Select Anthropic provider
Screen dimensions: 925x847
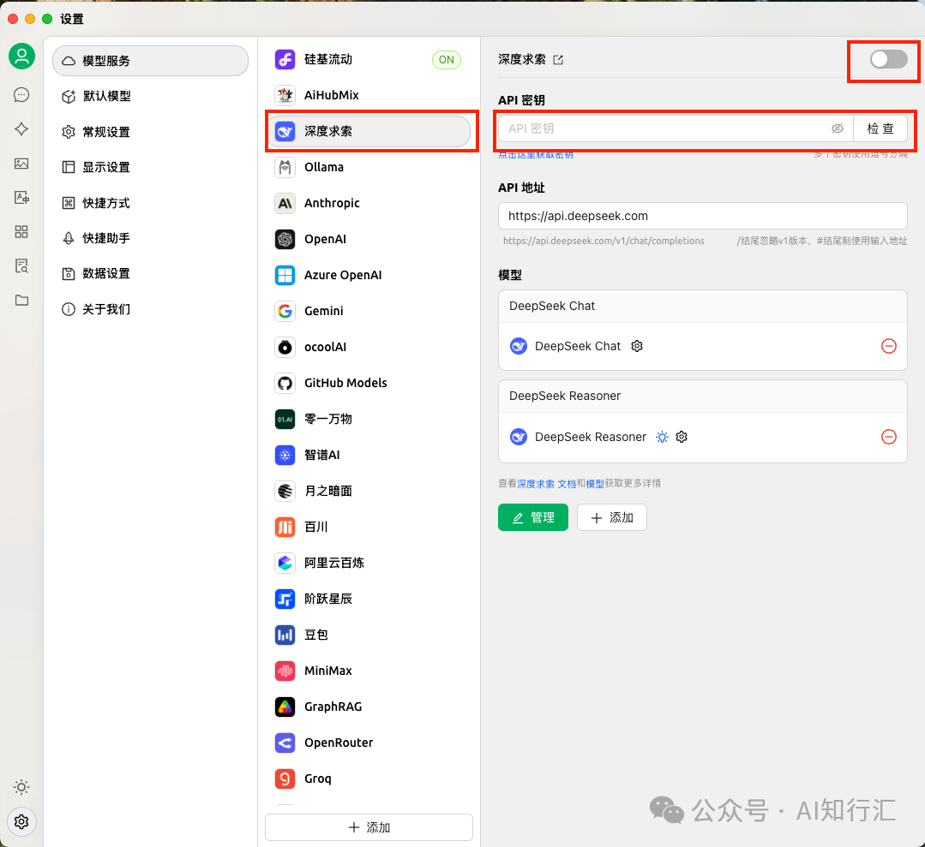pyautogui.click(x=369, y=203)
